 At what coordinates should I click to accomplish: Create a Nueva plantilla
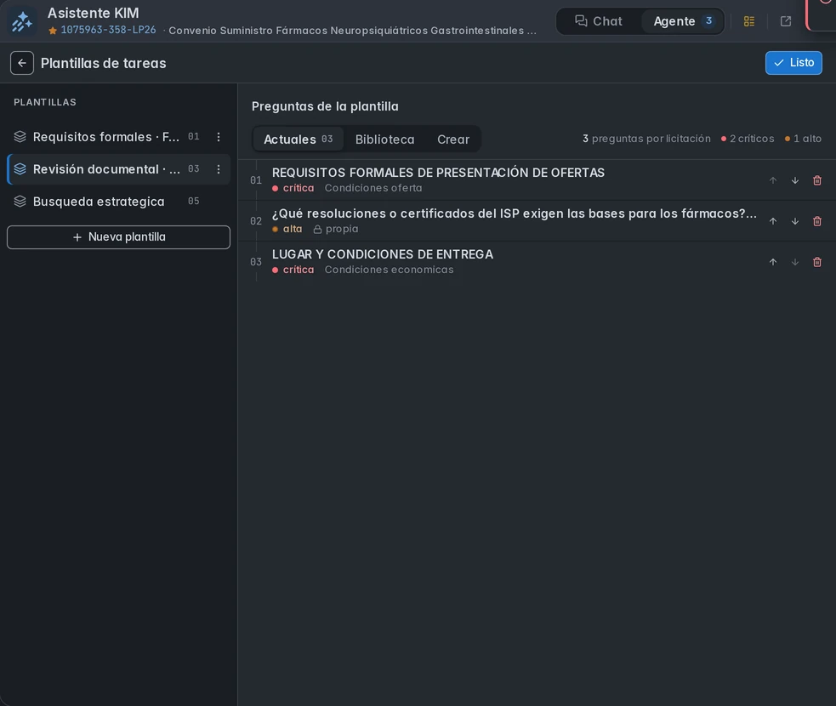(x=118, y=237)
